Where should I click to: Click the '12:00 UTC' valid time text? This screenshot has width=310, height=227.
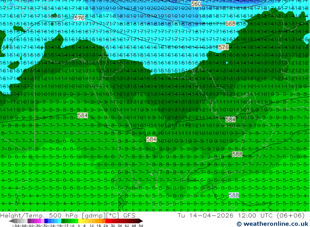click(255, 215)
